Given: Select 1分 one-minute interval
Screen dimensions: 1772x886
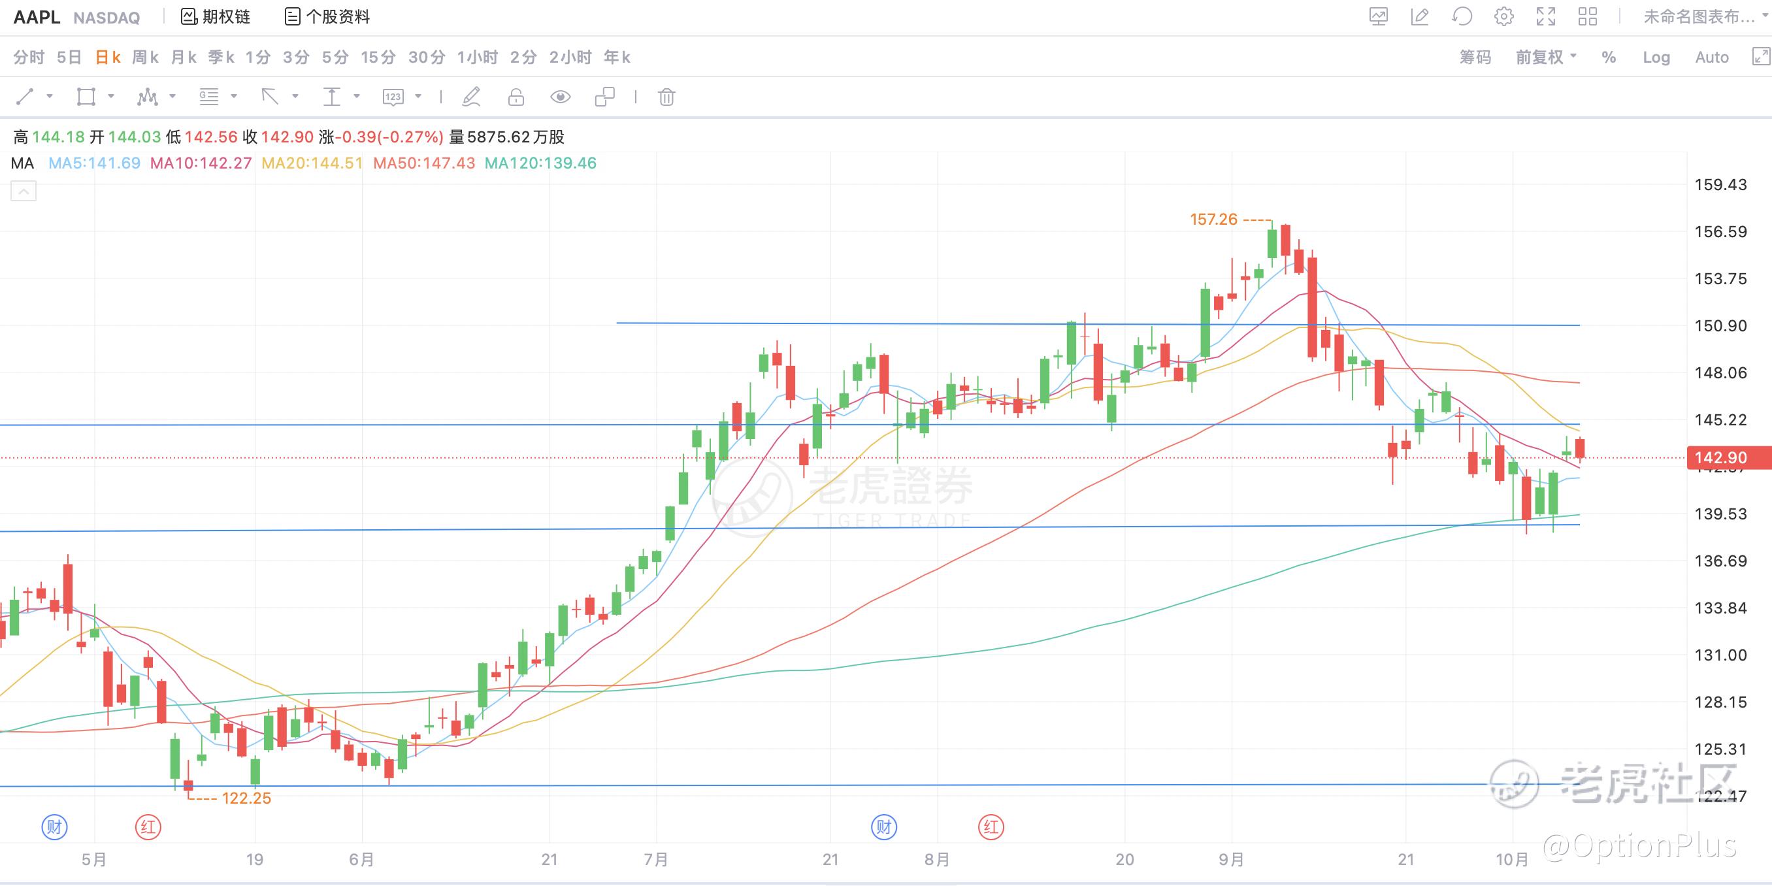Looking at the screenshot, I should coord(259,57).
